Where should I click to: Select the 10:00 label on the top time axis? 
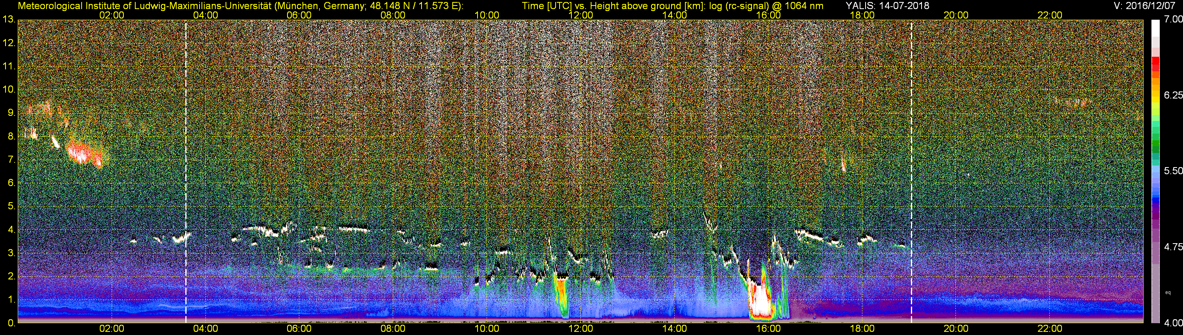coord(487,15)
